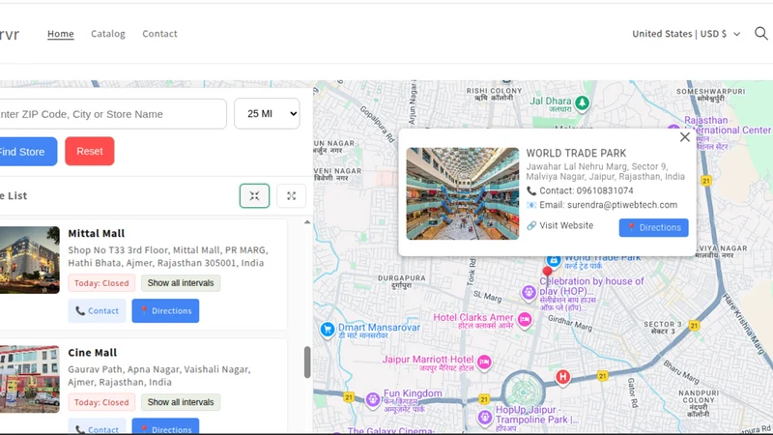Screen dimensions: 773x435
Task: Click the HopUp Jaipur Trampoline Park marker
Action: [x=485, y=418]
